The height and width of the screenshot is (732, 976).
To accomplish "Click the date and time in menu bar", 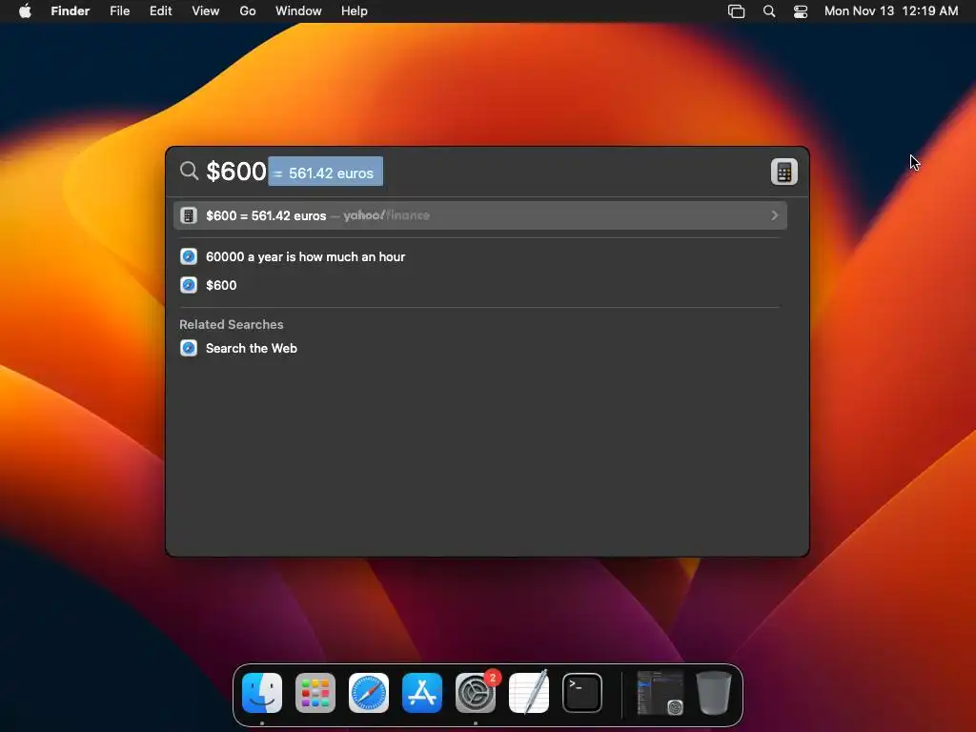I will (x=891, y=11).
